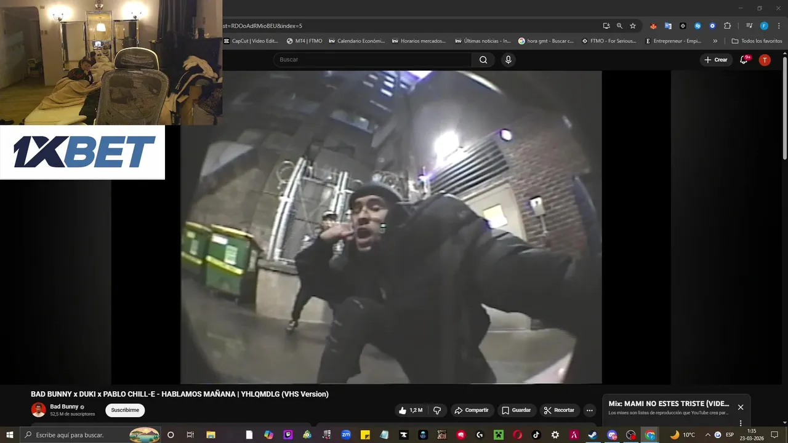This screenshot has height=443, width=788.
Task: Open the Windows notification center
Action: [x=774, y=435]
